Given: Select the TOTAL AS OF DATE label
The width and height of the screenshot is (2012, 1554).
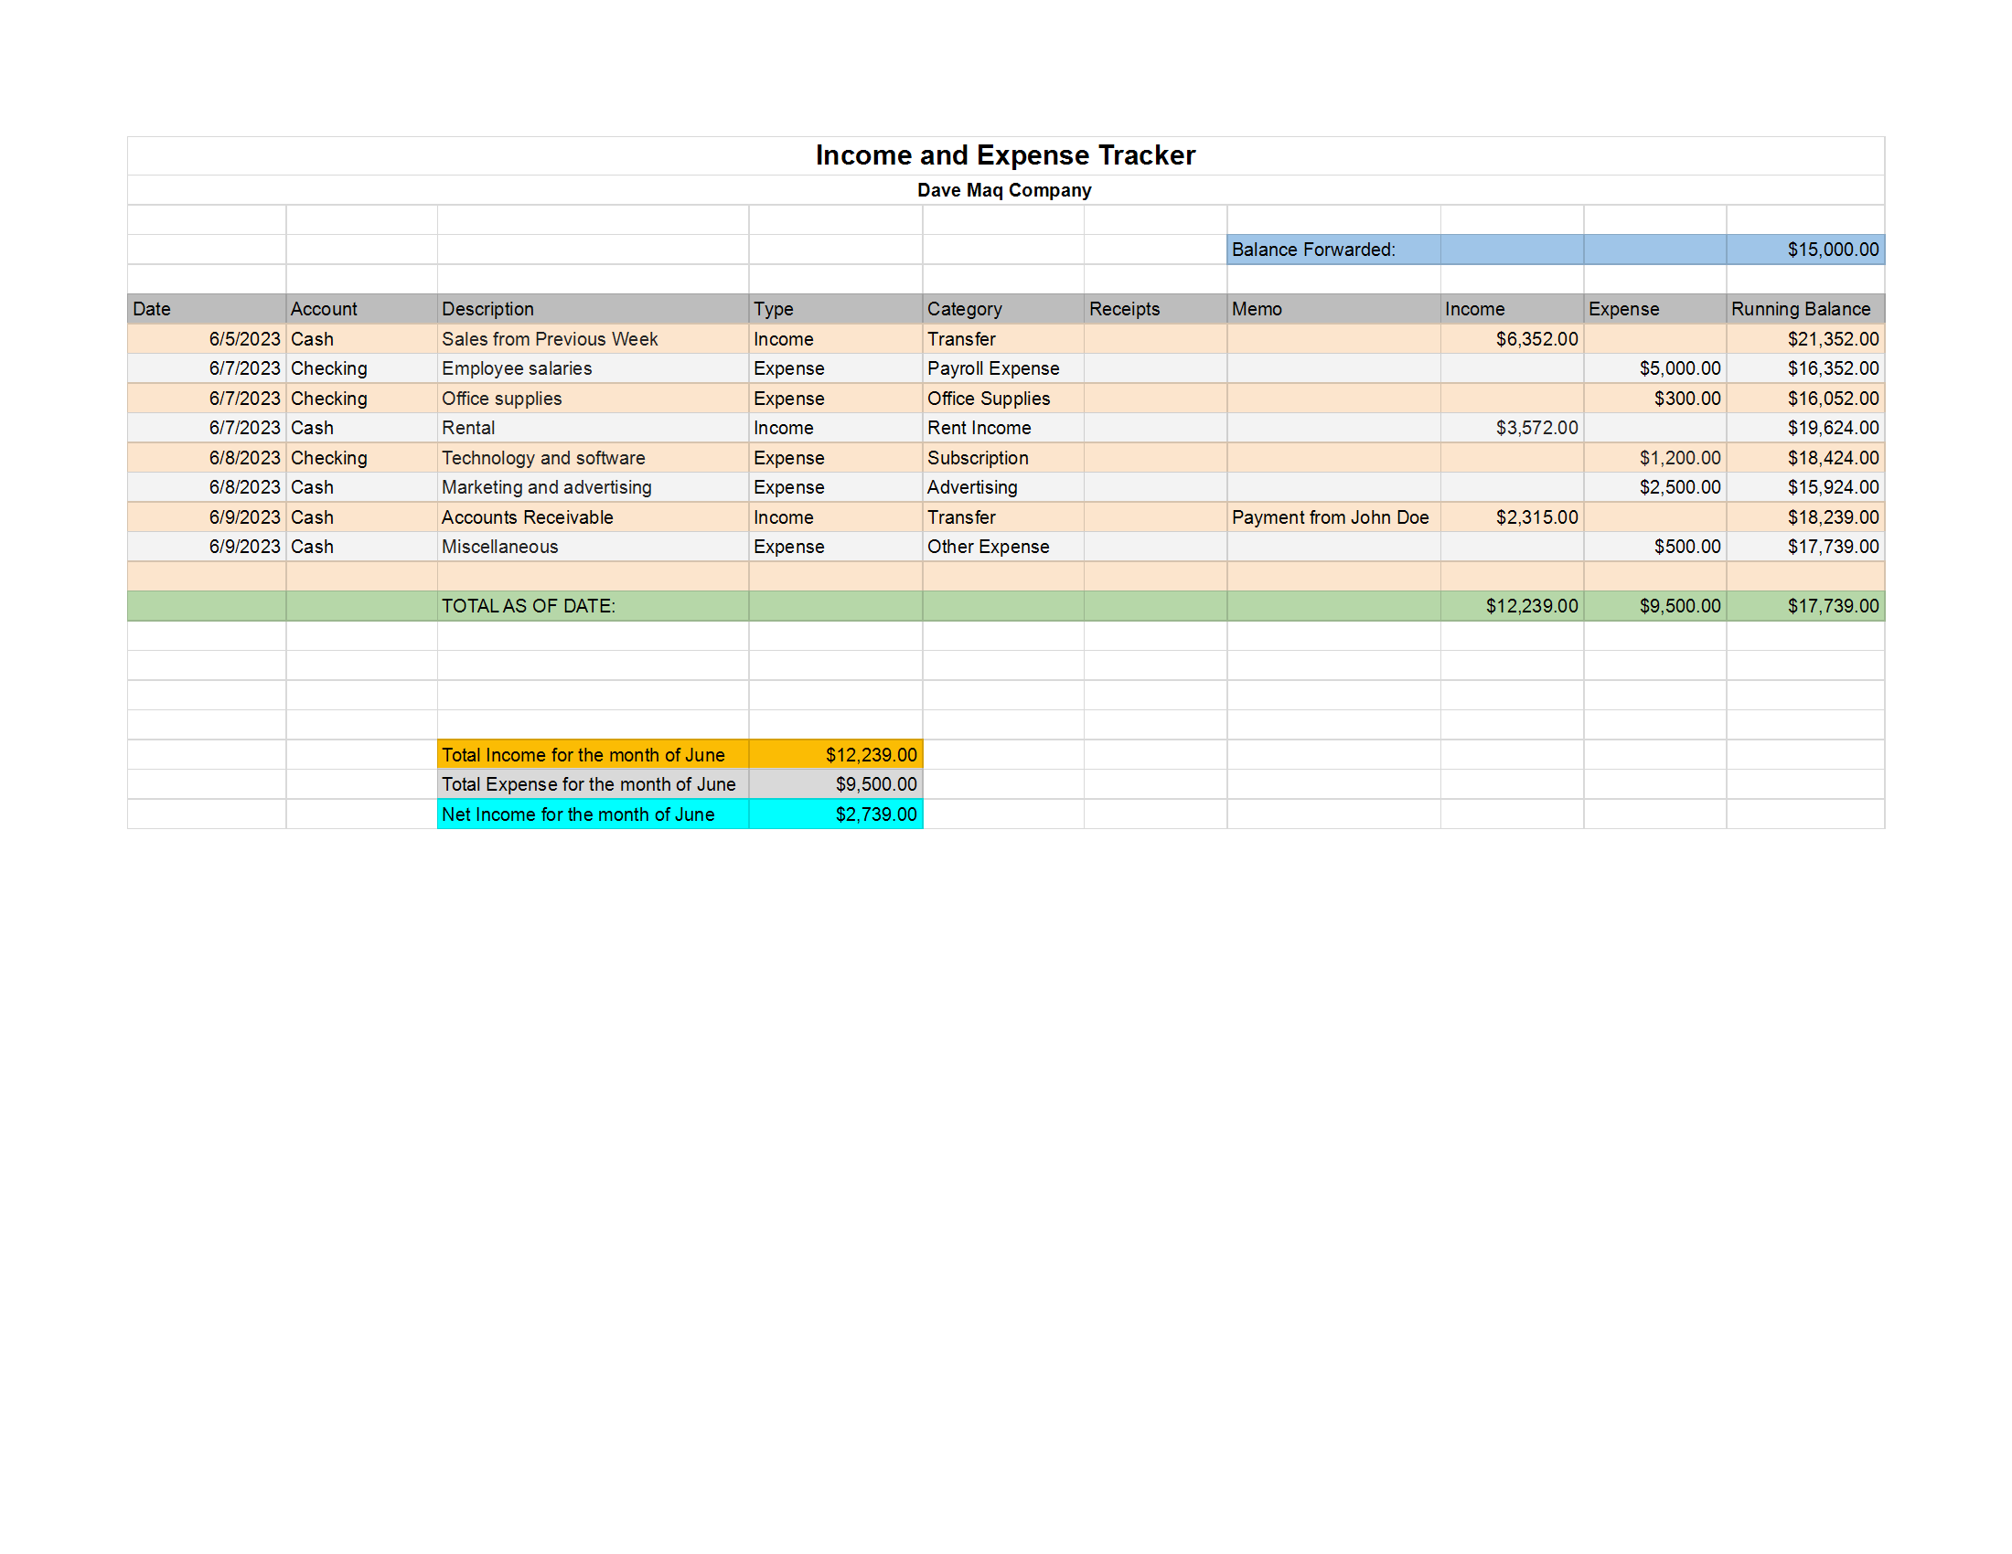Looking at the screenshot, I should (x=528, y=606).
